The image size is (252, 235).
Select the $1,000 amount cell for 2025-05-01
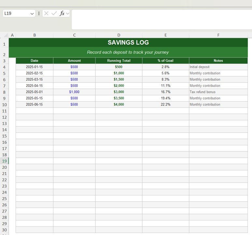pos(74,92)
